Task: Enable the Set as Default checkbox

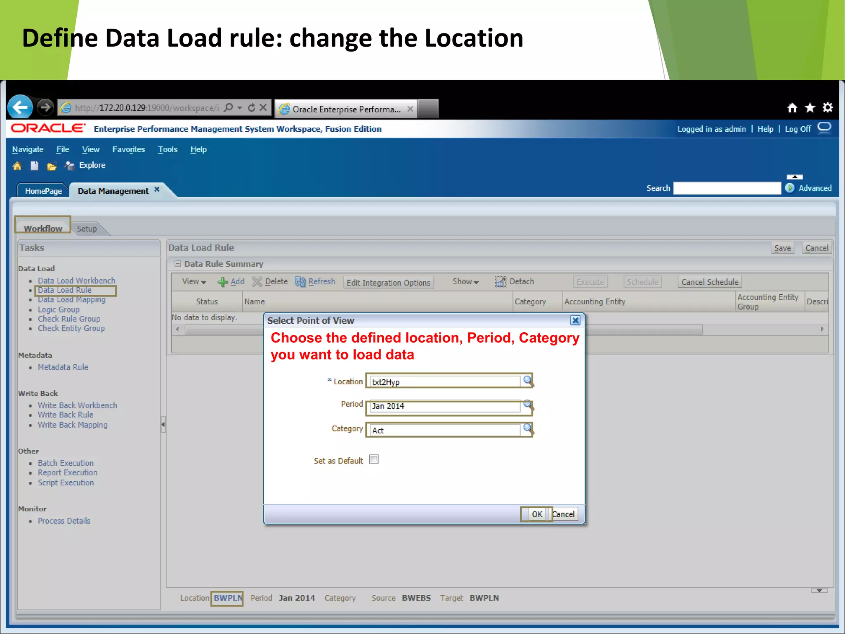Action: tap(374, 459)
